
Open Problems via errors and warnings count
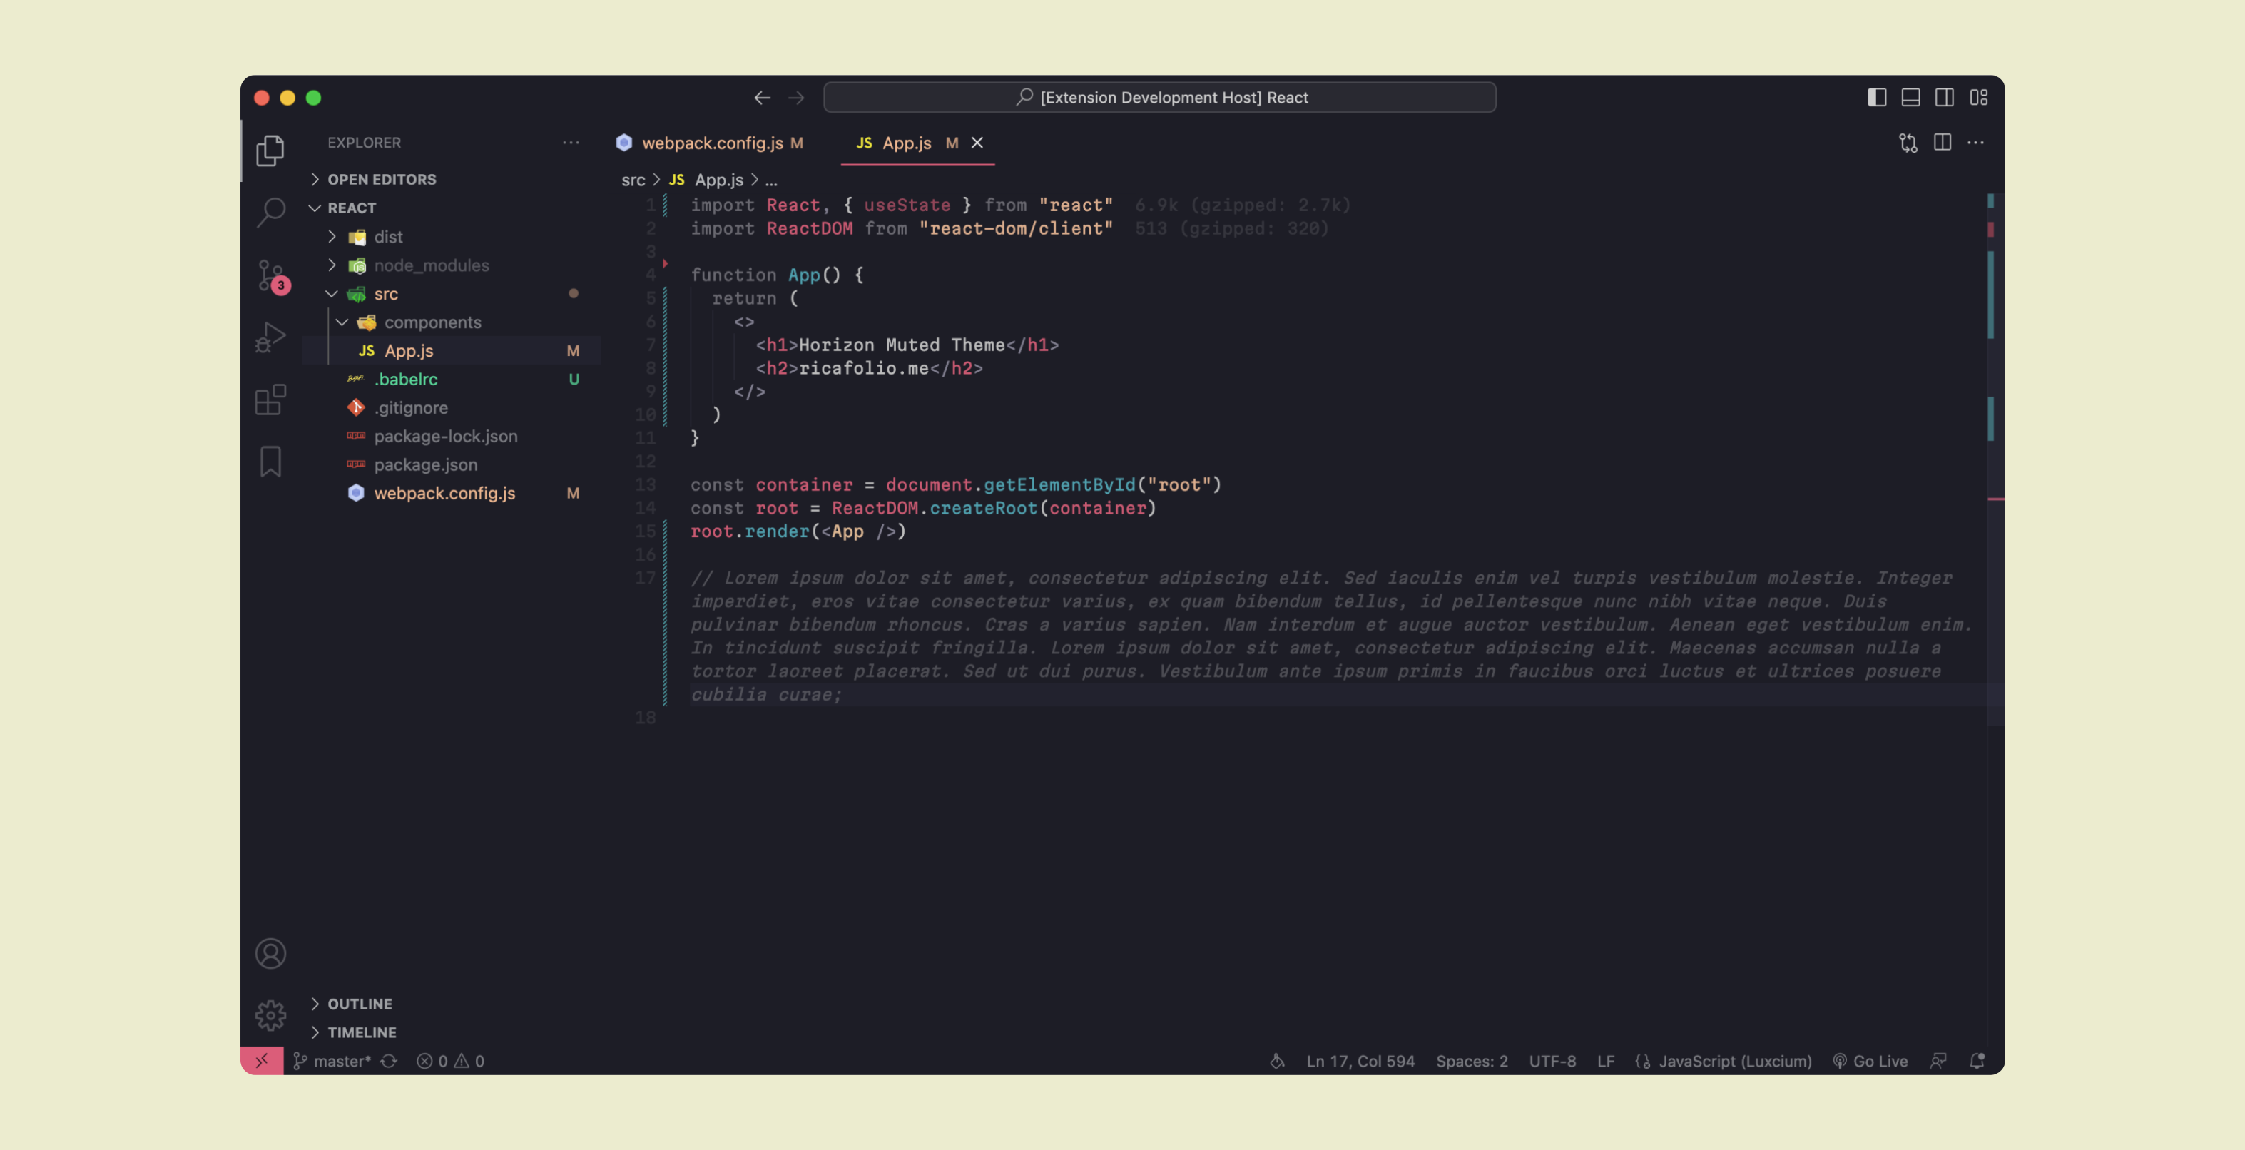(x=449, y=1061)
